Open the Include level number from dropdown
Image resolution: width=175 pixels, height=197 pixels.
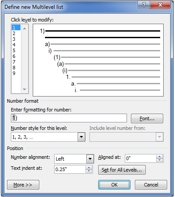(x=159, y=137)
